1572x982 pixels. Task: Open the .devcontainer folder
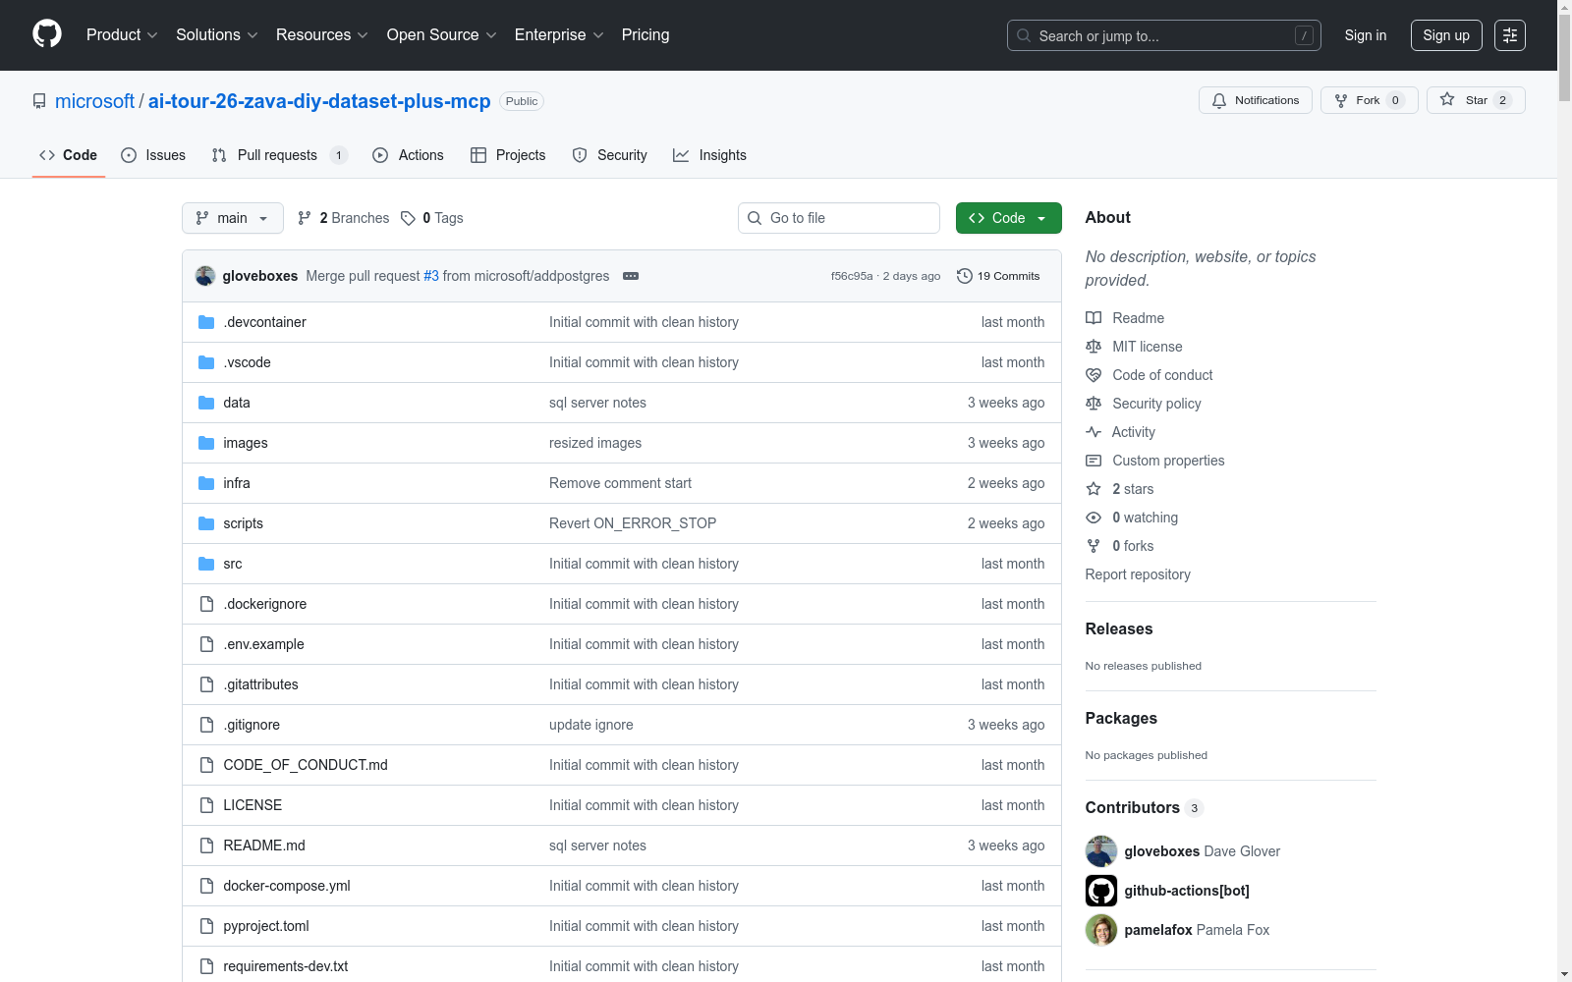(264, 322)
